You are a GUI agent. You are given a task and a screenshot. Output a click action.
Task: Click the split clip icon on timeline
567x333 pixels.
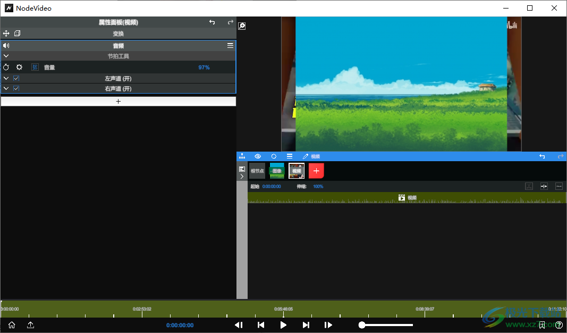(x=544, y=186)
